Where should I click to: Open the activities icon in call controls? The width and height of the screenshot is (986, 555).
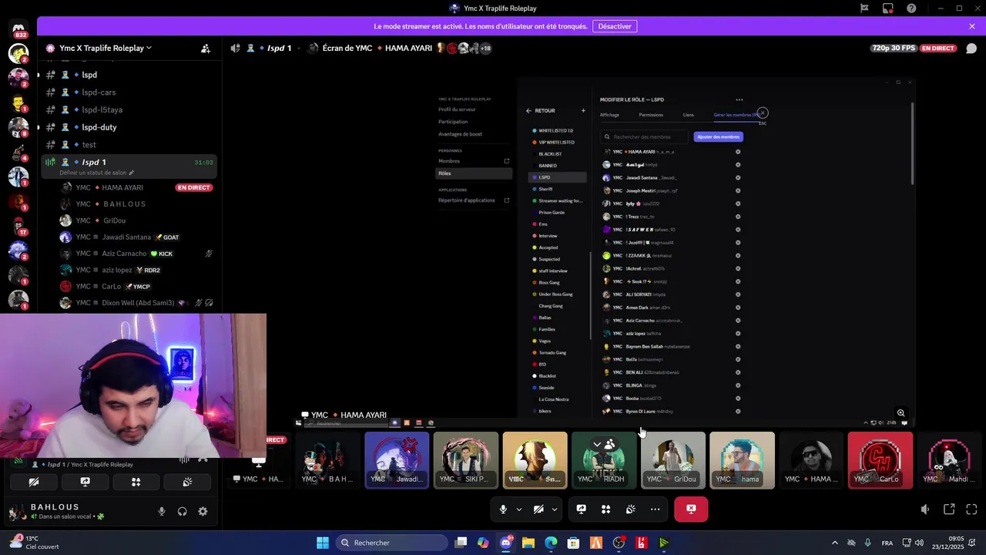pyautogui.click(x=606, y=509)
